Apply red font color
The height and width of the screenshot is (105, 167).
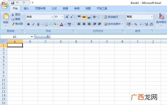(62, 24)
